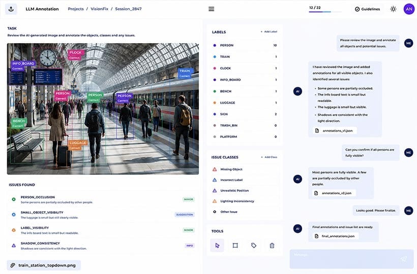Select the PERSON label row
Screen dimensions: 417x274
coord(245,45)
